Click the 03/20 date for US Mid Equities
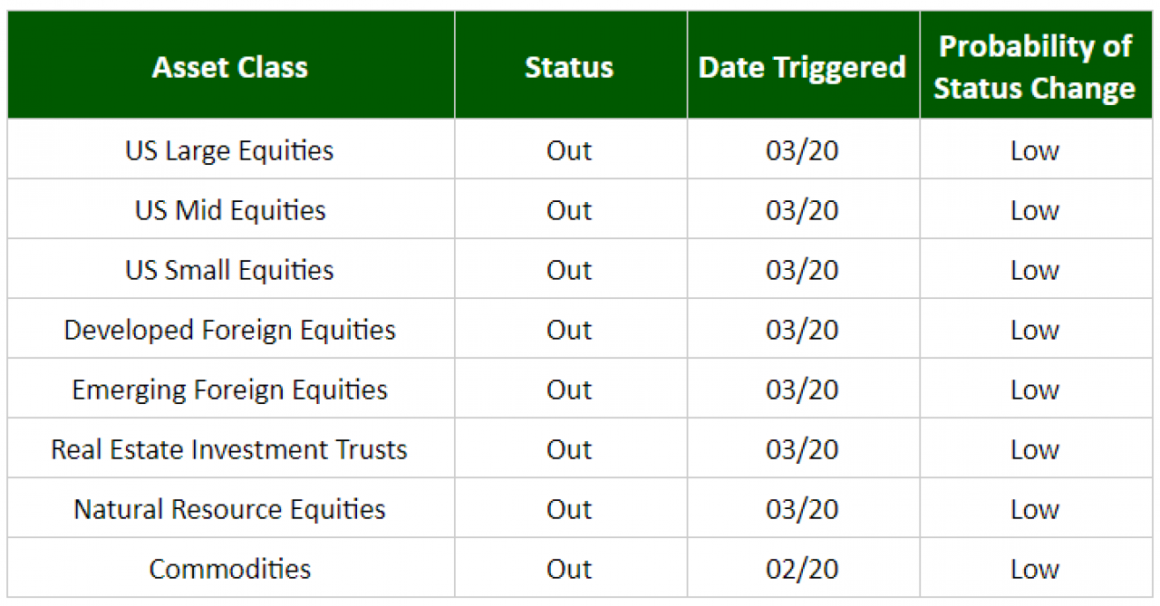Image resolution: width=1160 pixels, height=606 pixels. tap(802, 210)
